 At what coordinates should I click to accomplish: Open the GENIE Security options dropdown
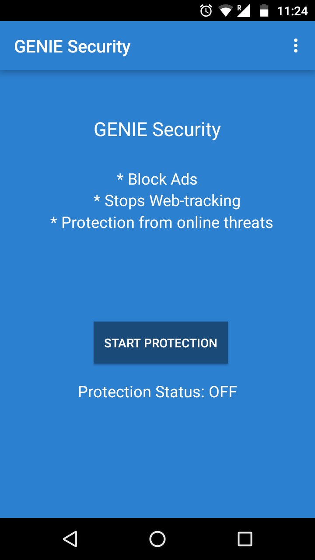(x=296, y=45)
